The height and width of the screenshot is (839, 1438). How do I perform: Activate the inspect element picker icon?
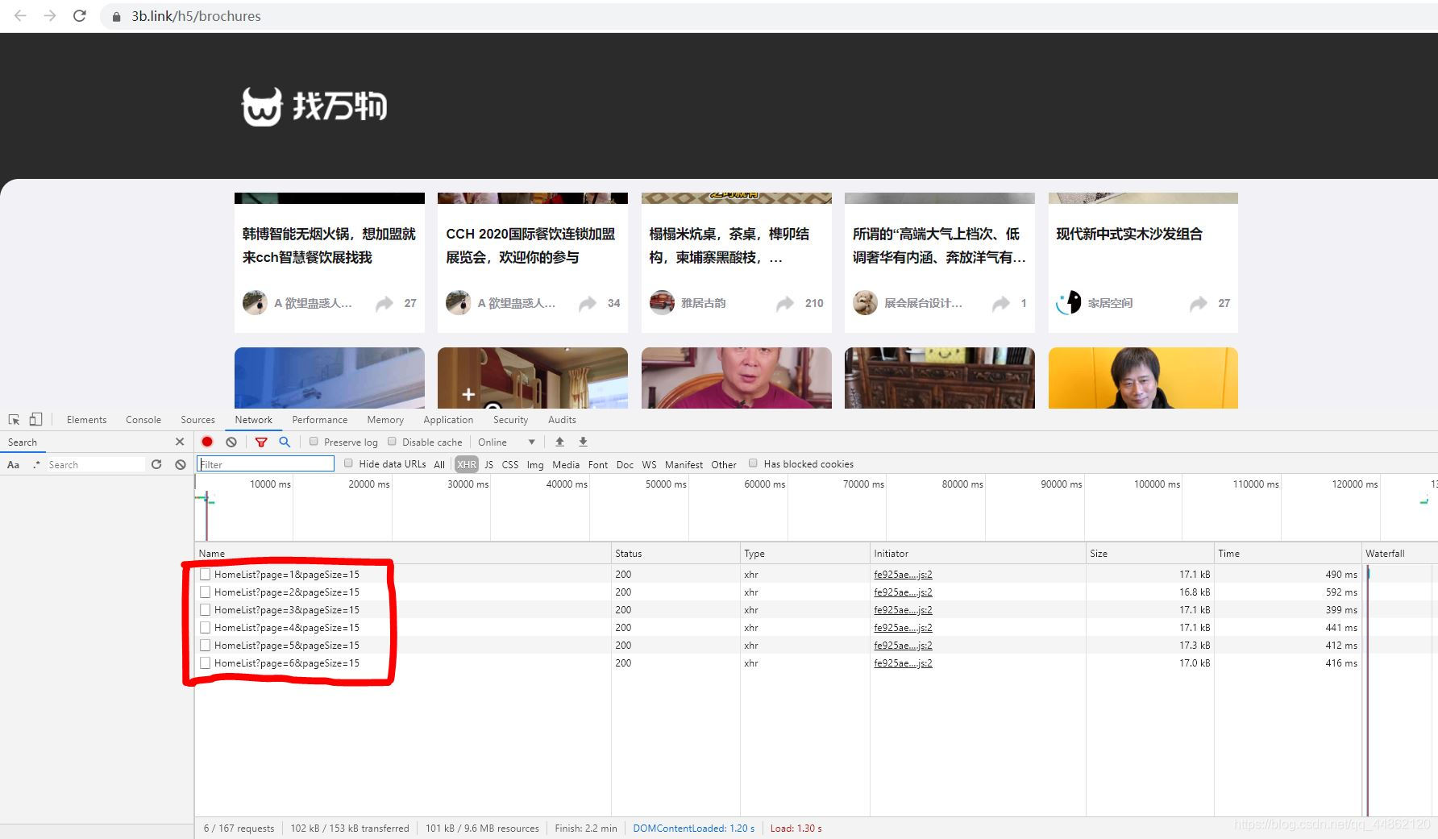pos(14,420)
